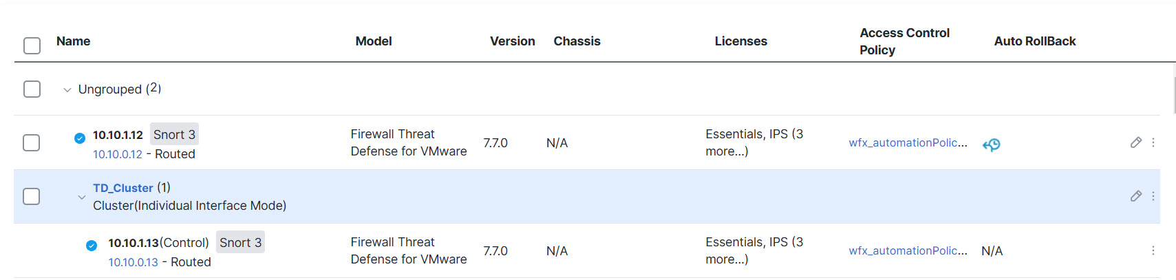Viewport: 1176px width, 280px height.
Task: Open the TD_Cluster link
Action: tap(123, 188)
